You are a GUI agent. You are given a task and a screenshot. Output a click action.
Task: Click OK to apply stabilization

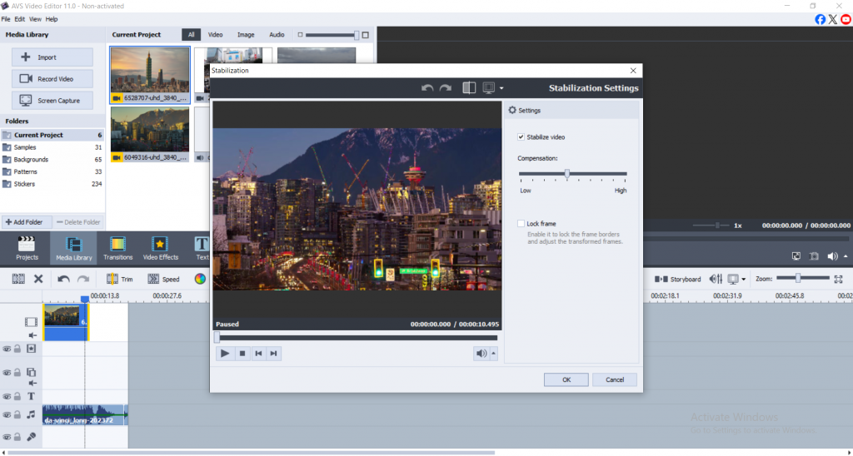click(566, 379)
